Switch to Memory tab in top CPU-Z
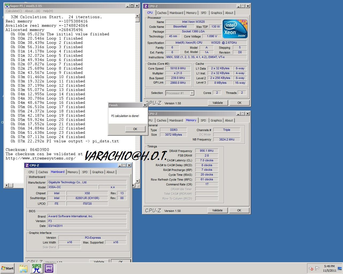The image size is (343, 274). pos(191,13)
